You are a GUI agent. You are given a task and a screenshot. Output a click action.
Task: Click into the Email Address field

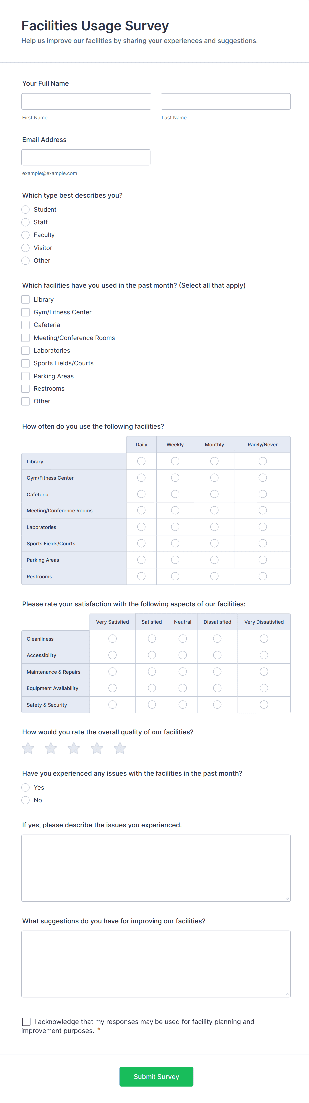[86, 157]
